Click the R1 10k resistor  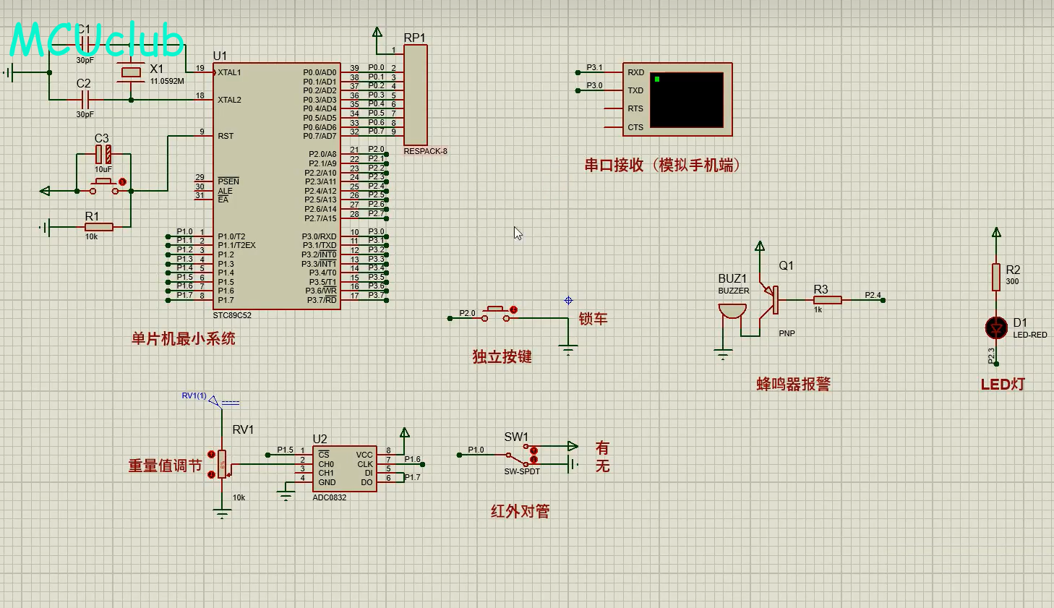[98, 227]
